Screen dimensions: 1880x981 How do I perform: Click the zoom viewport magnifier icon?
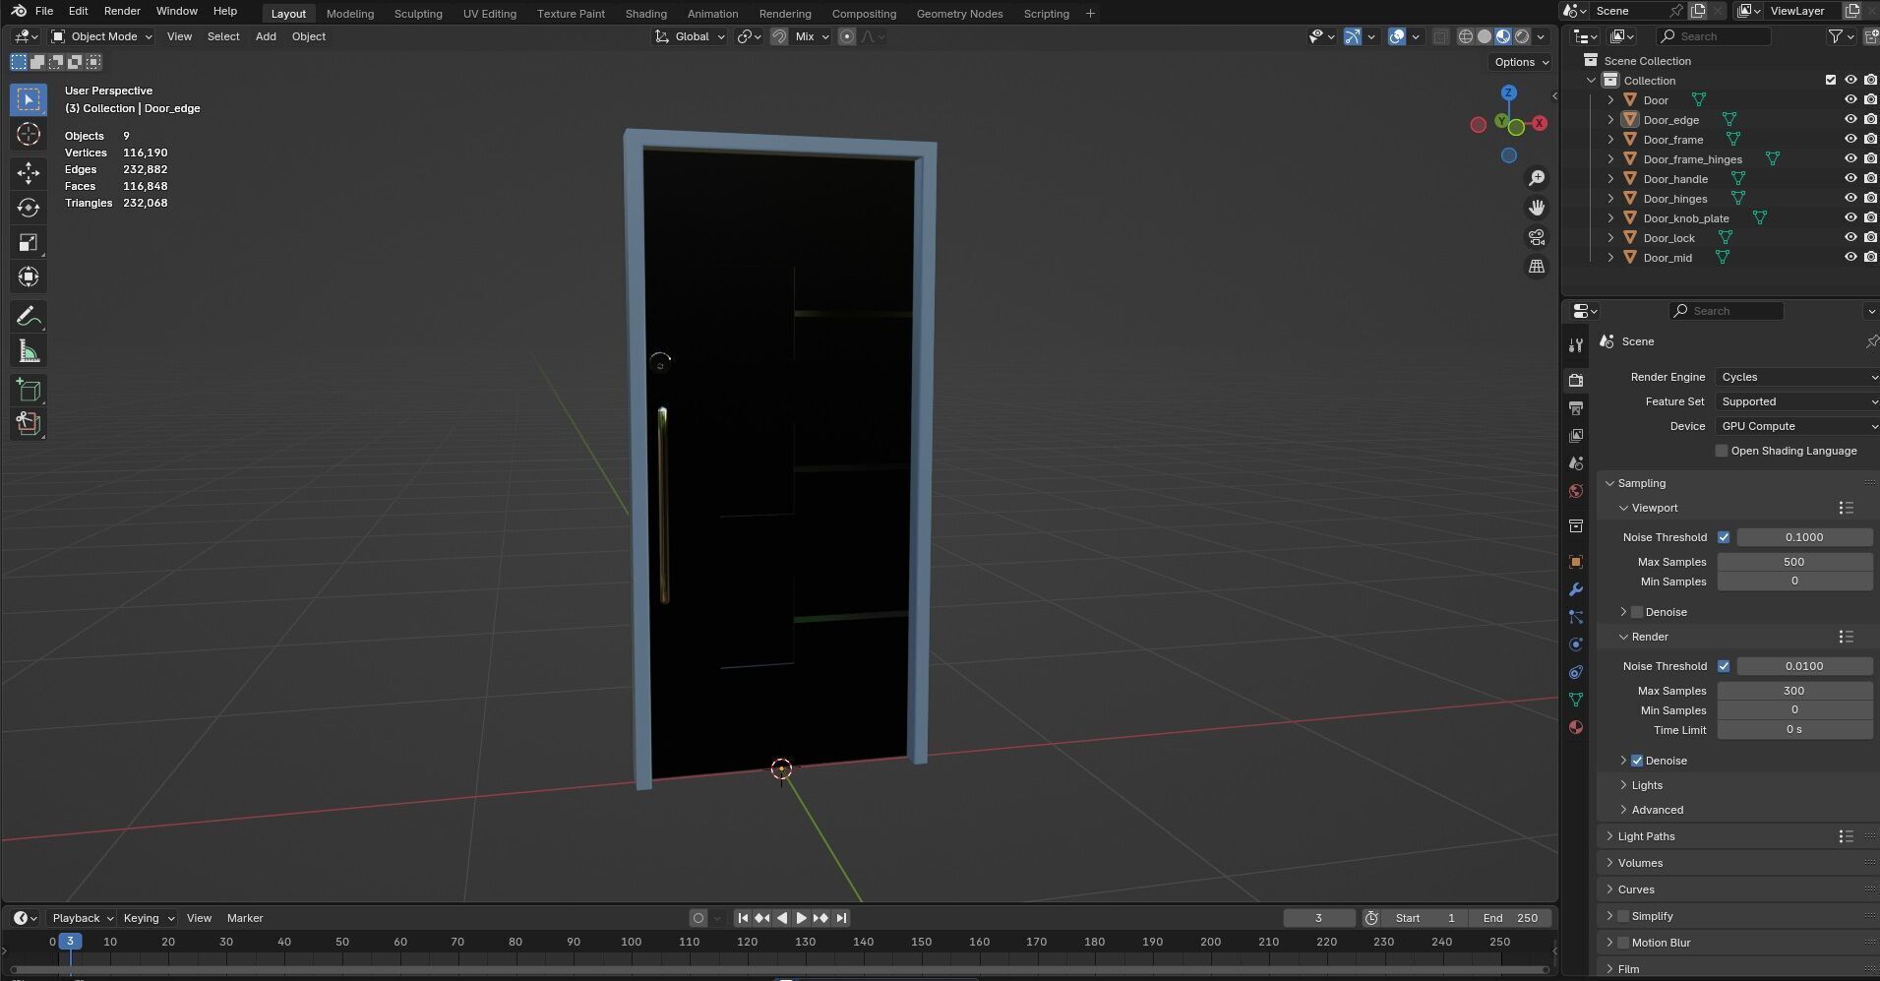coord(1536,178)
